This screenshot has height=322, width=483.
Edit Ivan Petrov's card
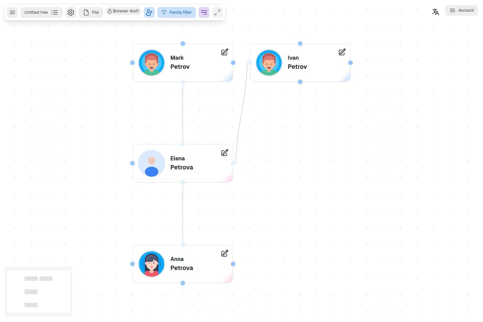click(342, 52)
